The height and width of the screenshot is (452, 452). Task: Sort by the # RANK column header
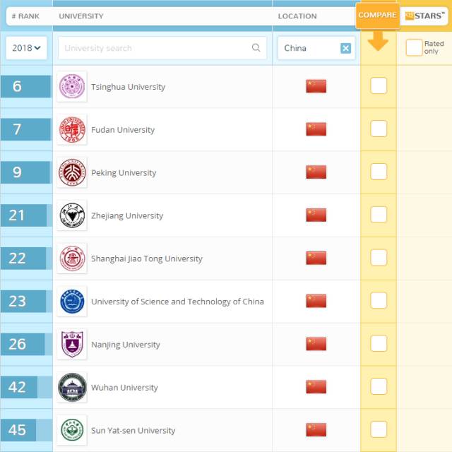25,16
